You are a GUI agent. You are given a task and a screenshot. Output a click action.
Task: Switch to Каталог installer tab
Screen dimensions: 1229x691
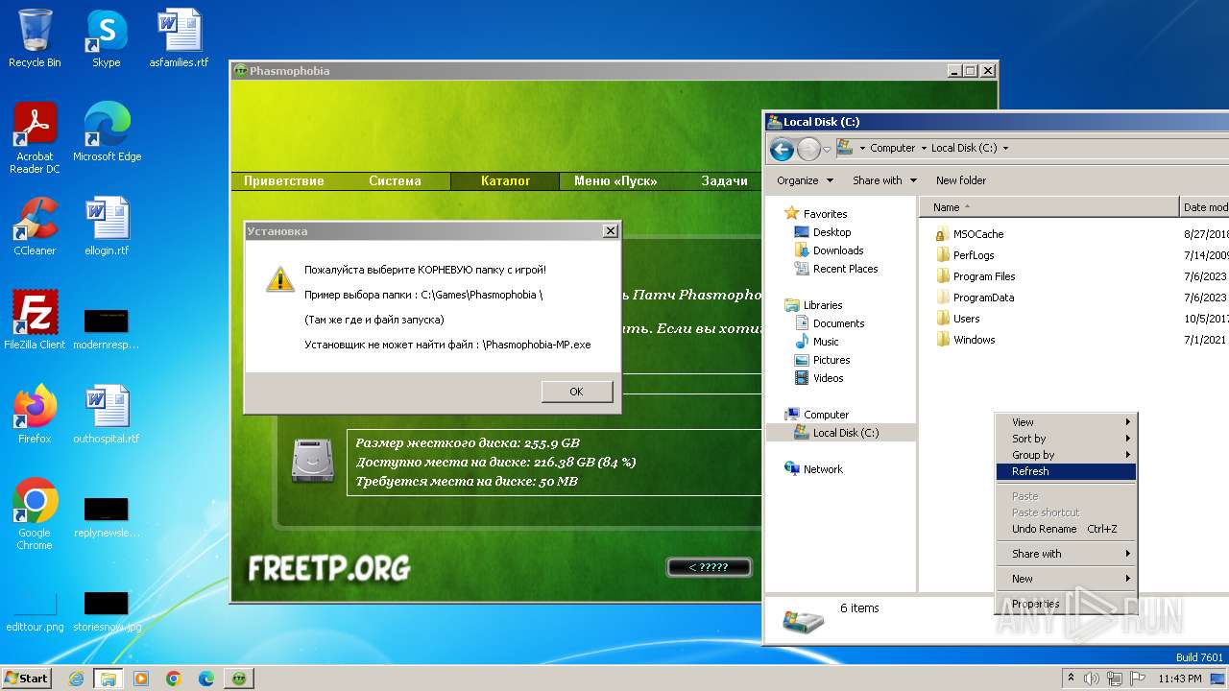505,180
